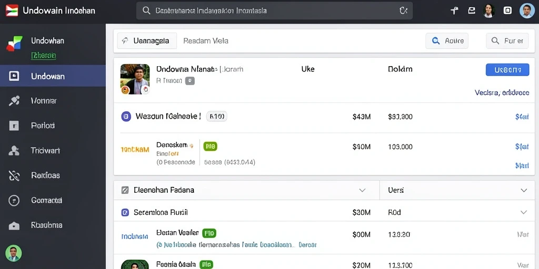This screenshot has height=269, width=539.
Task: Click the Tridwart people icon
Action: click(14, 150)
